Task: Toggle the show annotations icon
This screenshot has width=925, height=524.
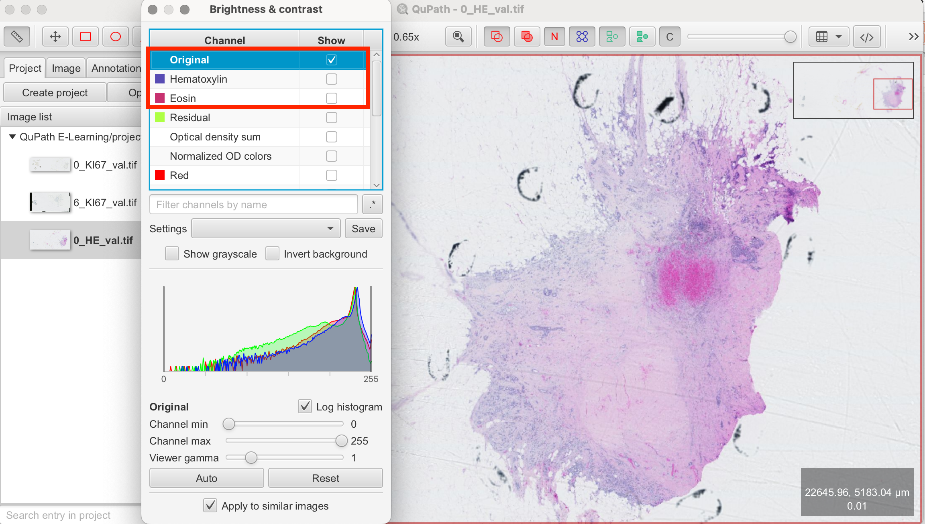Action: 497,37
